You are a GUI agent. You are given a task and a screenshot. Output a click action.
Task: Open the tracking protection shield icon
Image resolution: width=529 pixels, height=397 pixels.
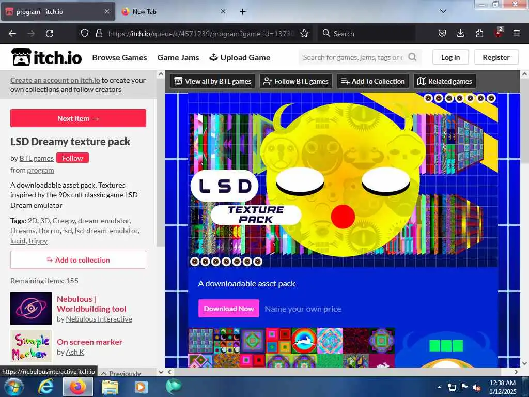click(85, 33)
